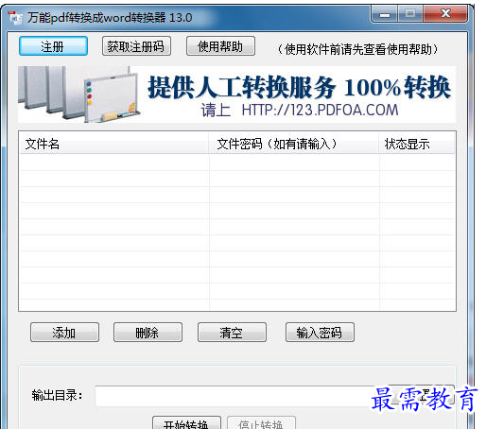Select the 文件密码 column header
The image size is (486, 429).
[x=293, y=144]
